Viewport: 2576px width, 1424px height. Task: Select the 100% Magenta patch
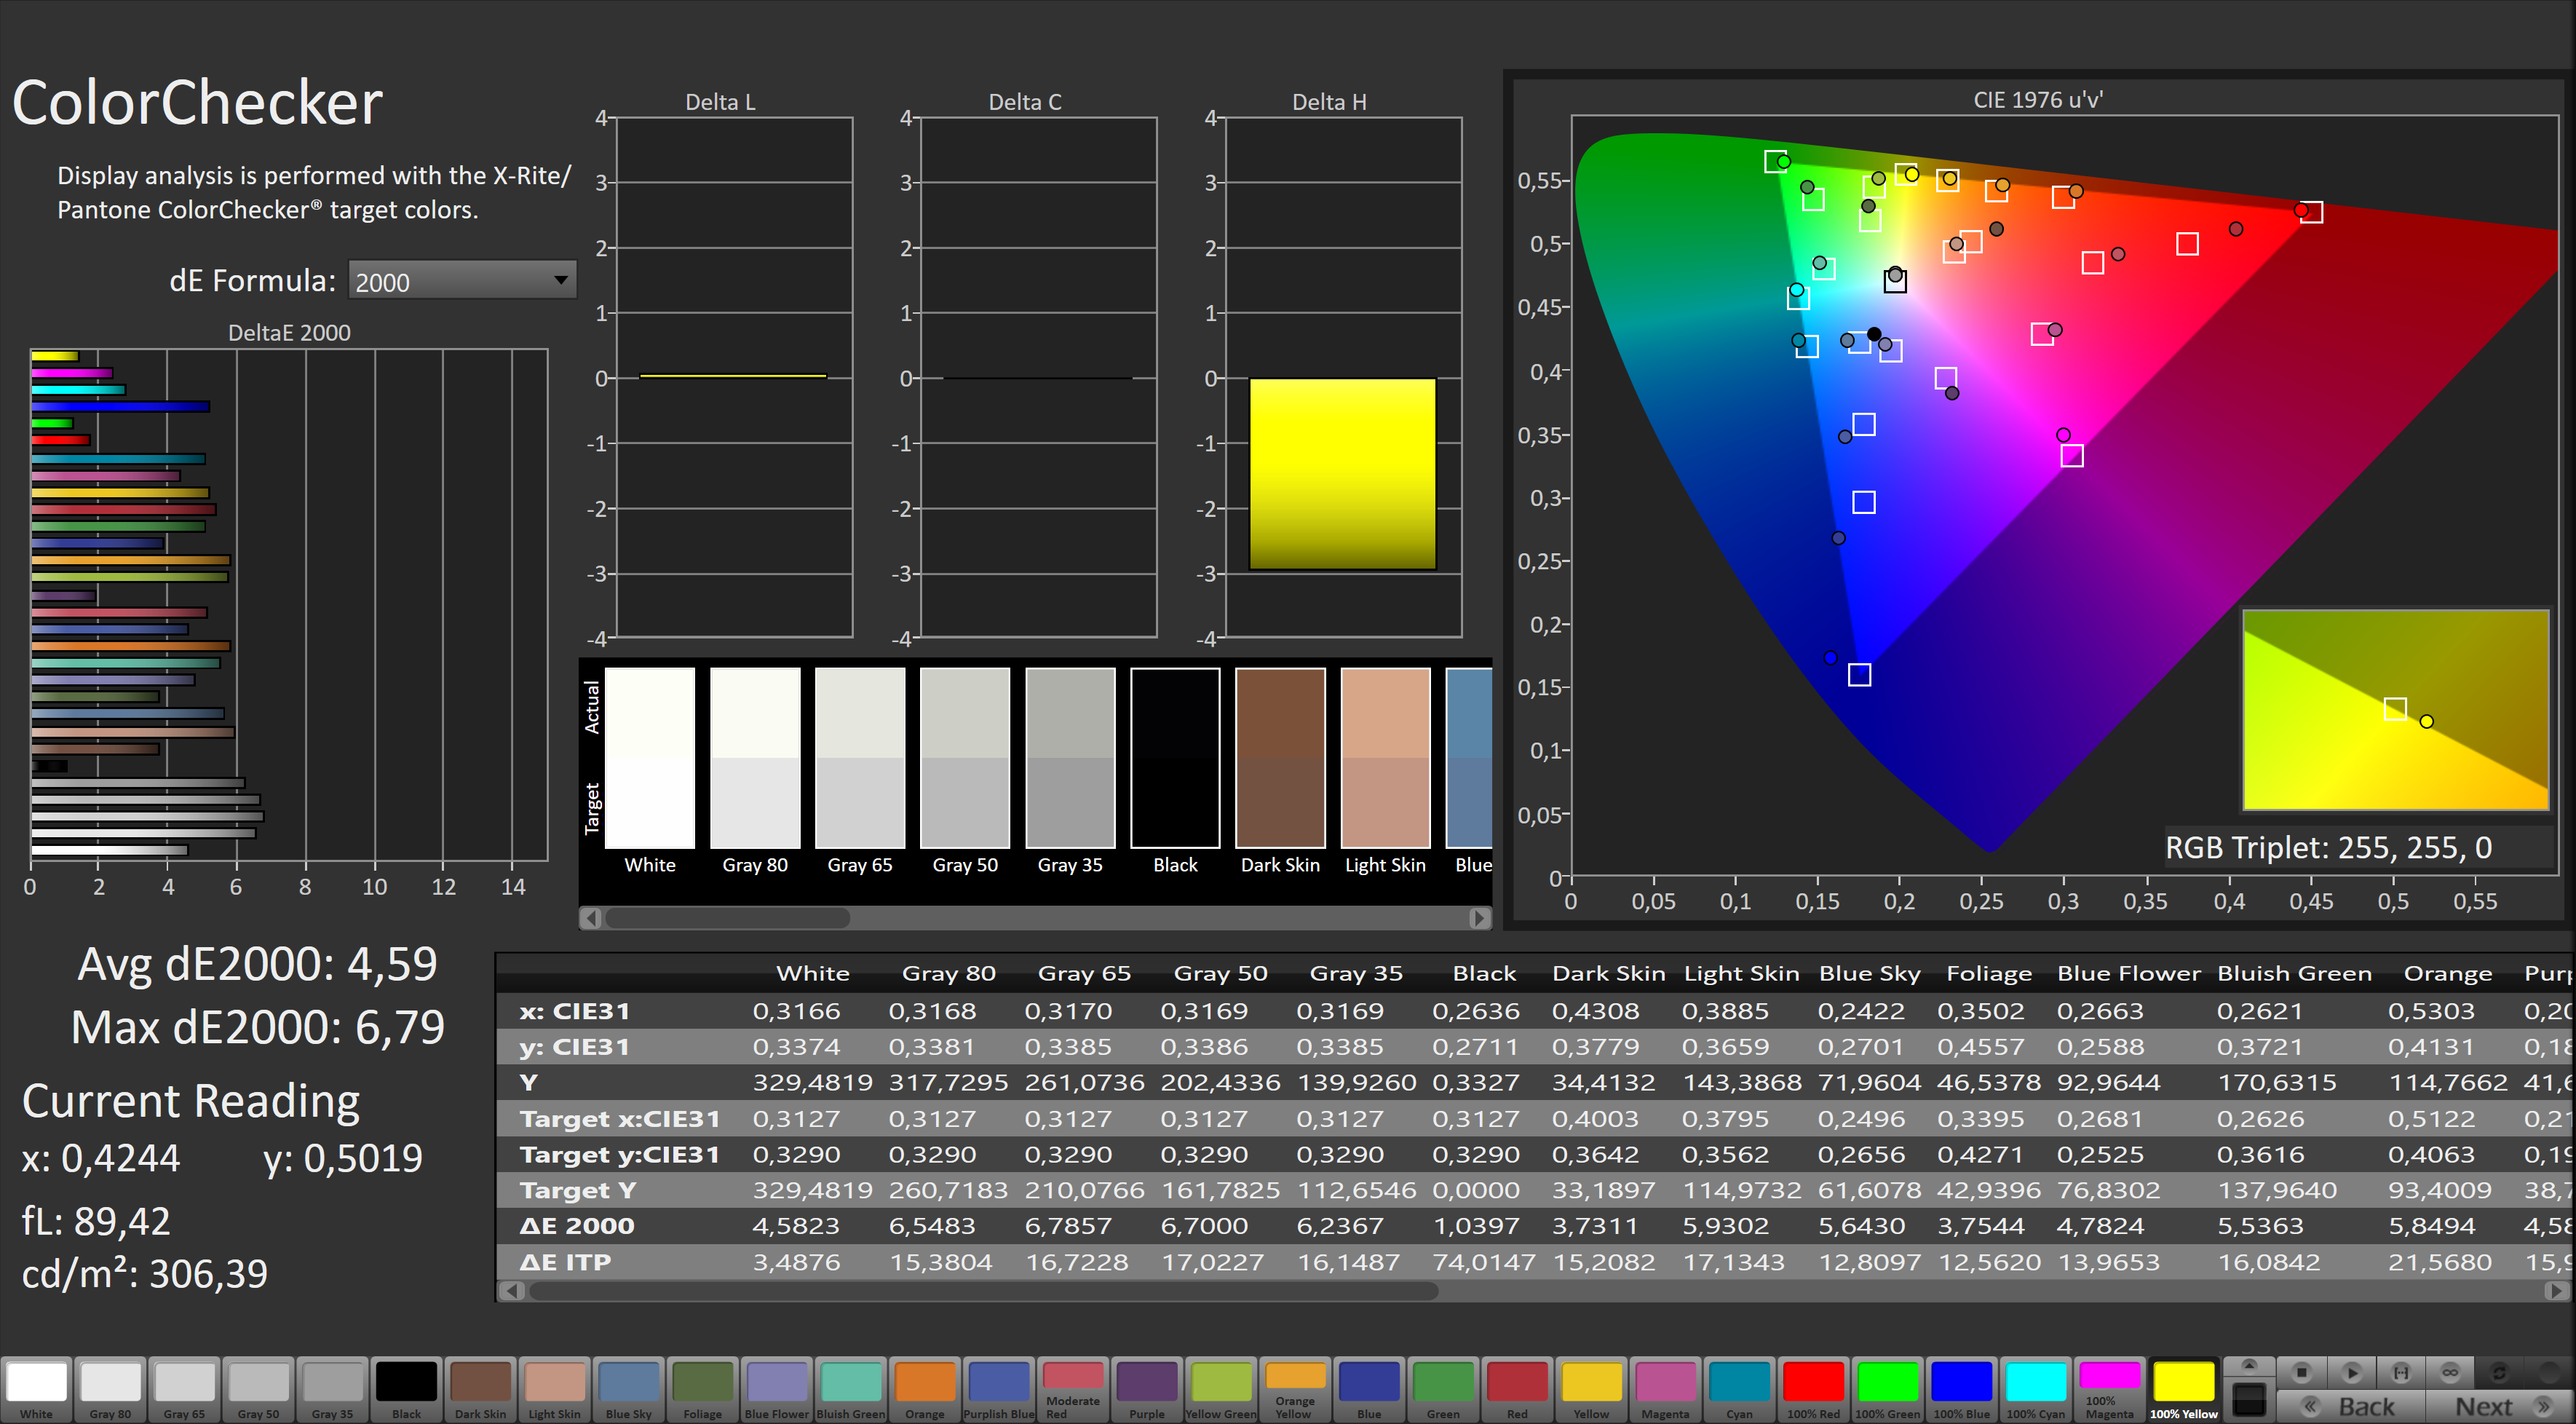(2109, 1389)
